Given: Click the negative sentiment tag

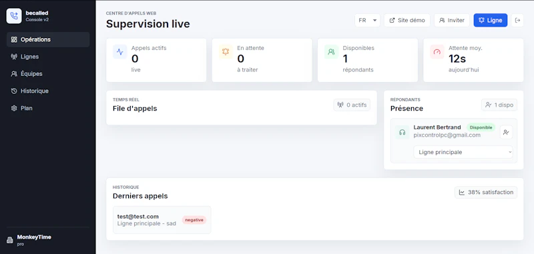Looking at the screenshot, I should point(194,220).
